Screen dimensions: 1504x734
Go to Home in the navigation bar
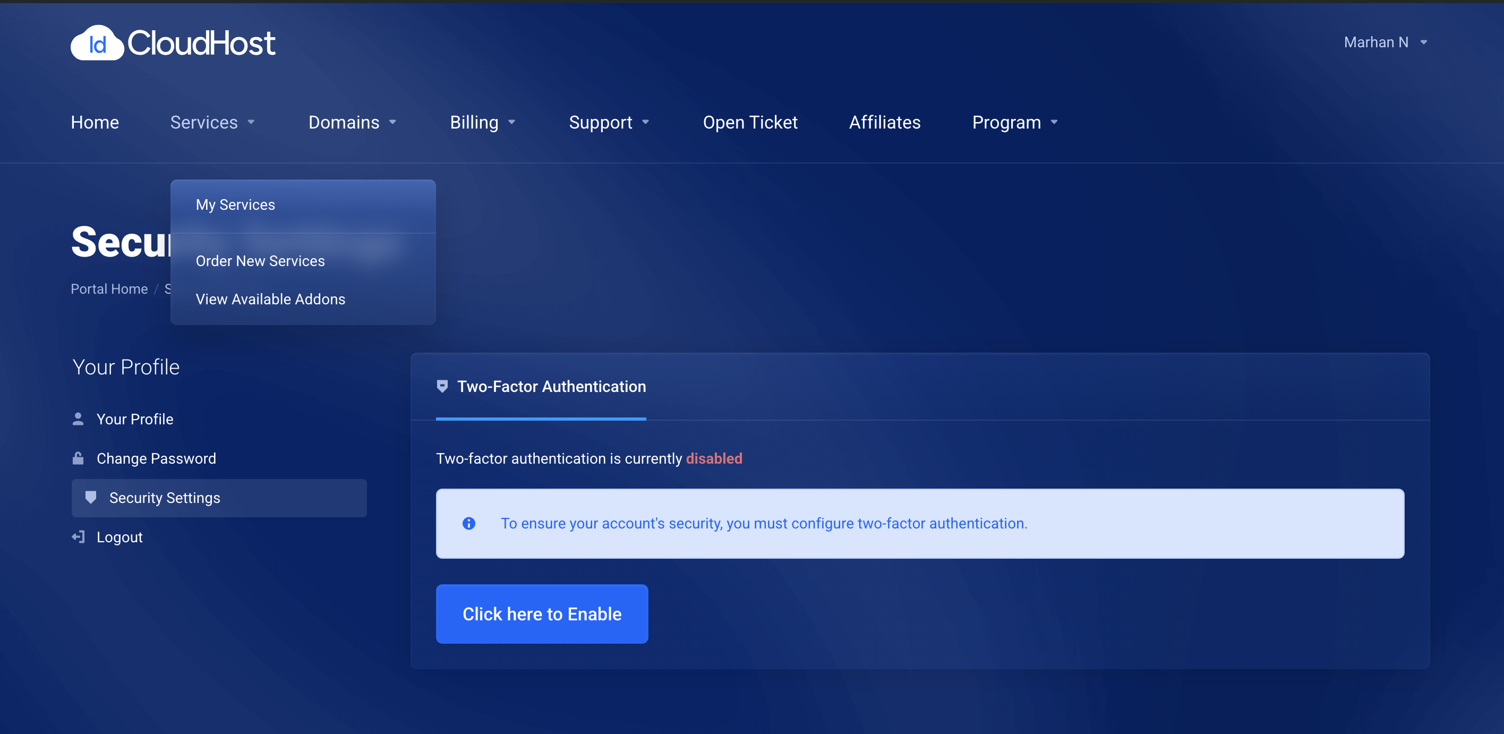95,122
